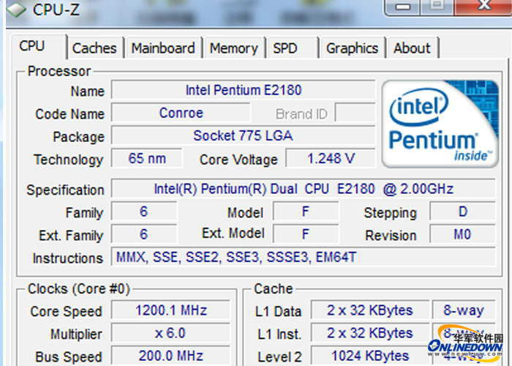Click the L1 Inst. value 2 x 32 KBytes
This screenshot has width=512, height=366.
[x=370, y=333]
